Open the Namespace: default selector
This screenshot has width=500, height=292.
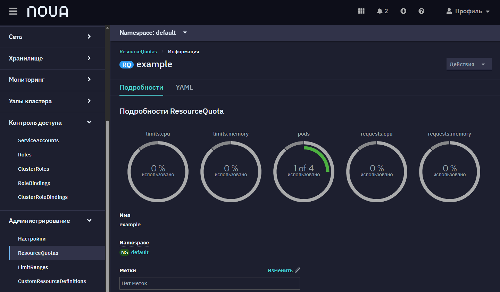[153, 33]
